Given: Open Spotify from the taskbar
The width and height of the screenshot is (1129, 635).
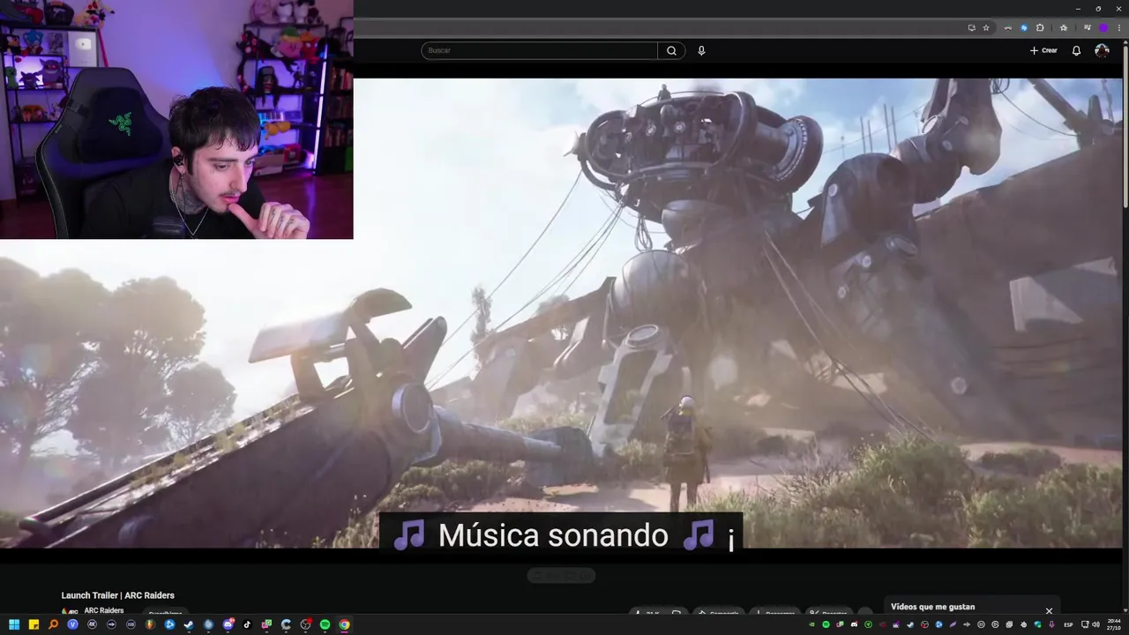Looking at the screenshot, I should pyautogui.click(x=325, y=624).
